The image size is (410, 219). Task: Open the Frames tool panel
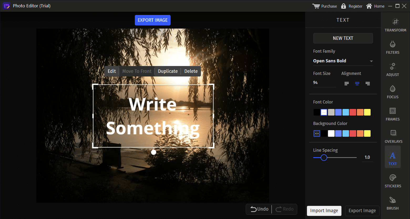tap(393, 114)
